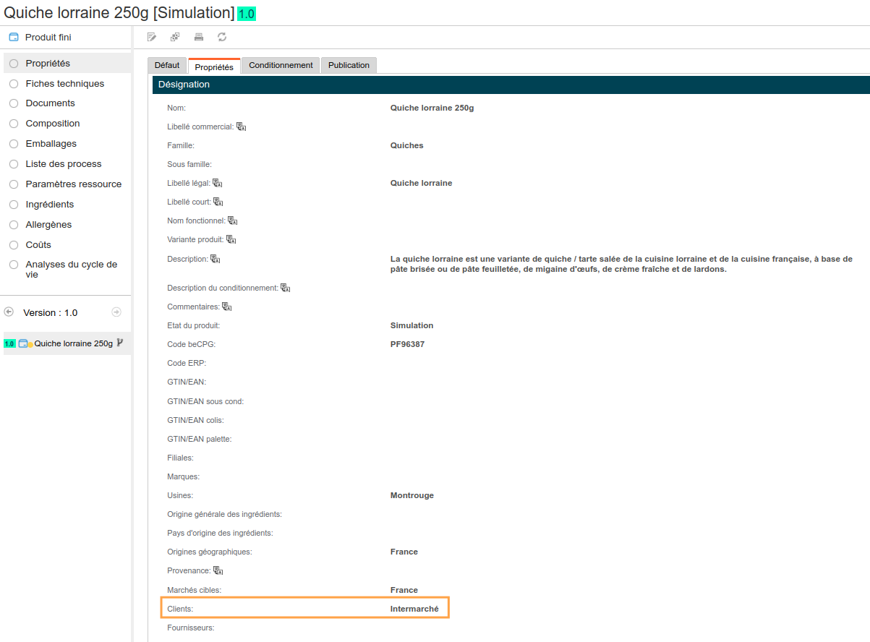This screenshot has width=870, height=642.
Task: Open the Publication tab
Action: (349, 65)
